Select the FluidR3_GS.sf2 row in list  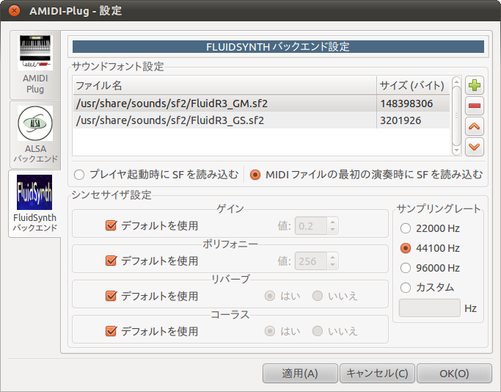261,120
